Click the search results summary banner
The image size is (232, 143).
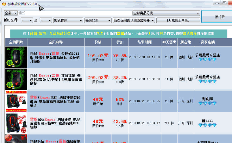click(x=119, y=34)
